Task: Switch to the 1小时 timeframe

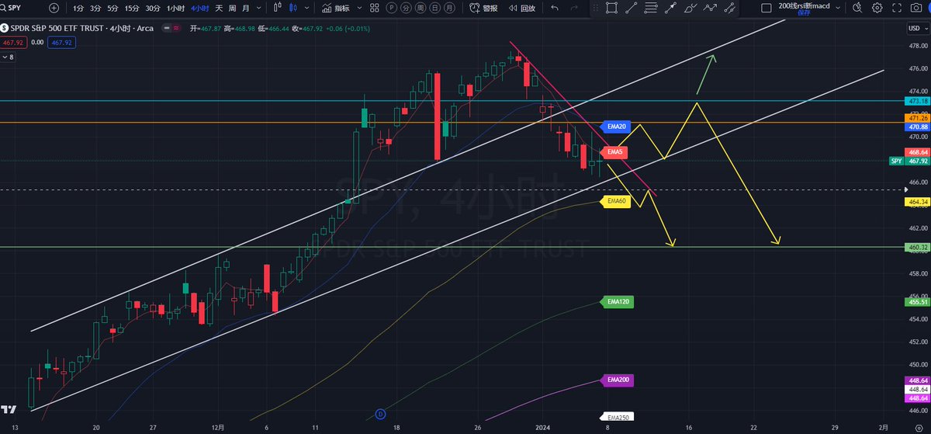Action: 175,8
